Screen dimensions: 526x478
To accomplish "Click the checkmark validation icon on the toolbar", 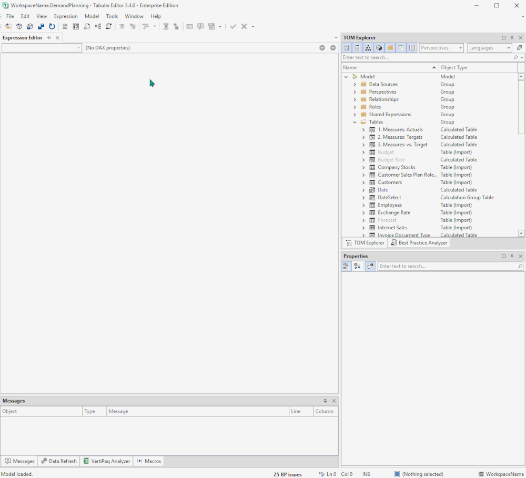I will click(233, 26).
